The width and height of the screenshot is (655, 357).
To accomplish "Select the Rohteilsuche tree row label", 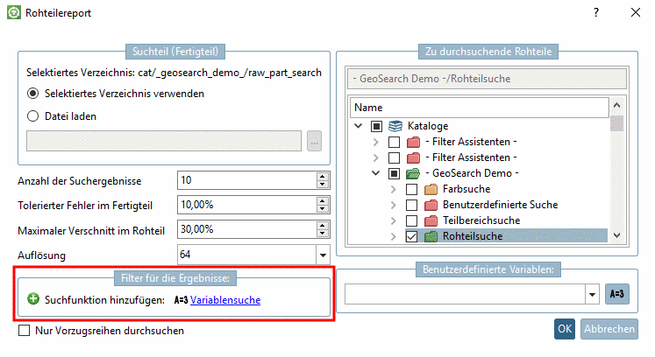I will coord(473,236).
